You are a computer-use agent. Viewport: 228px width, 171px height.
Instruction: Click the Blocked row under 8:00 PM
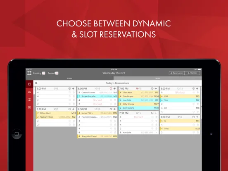180,93
